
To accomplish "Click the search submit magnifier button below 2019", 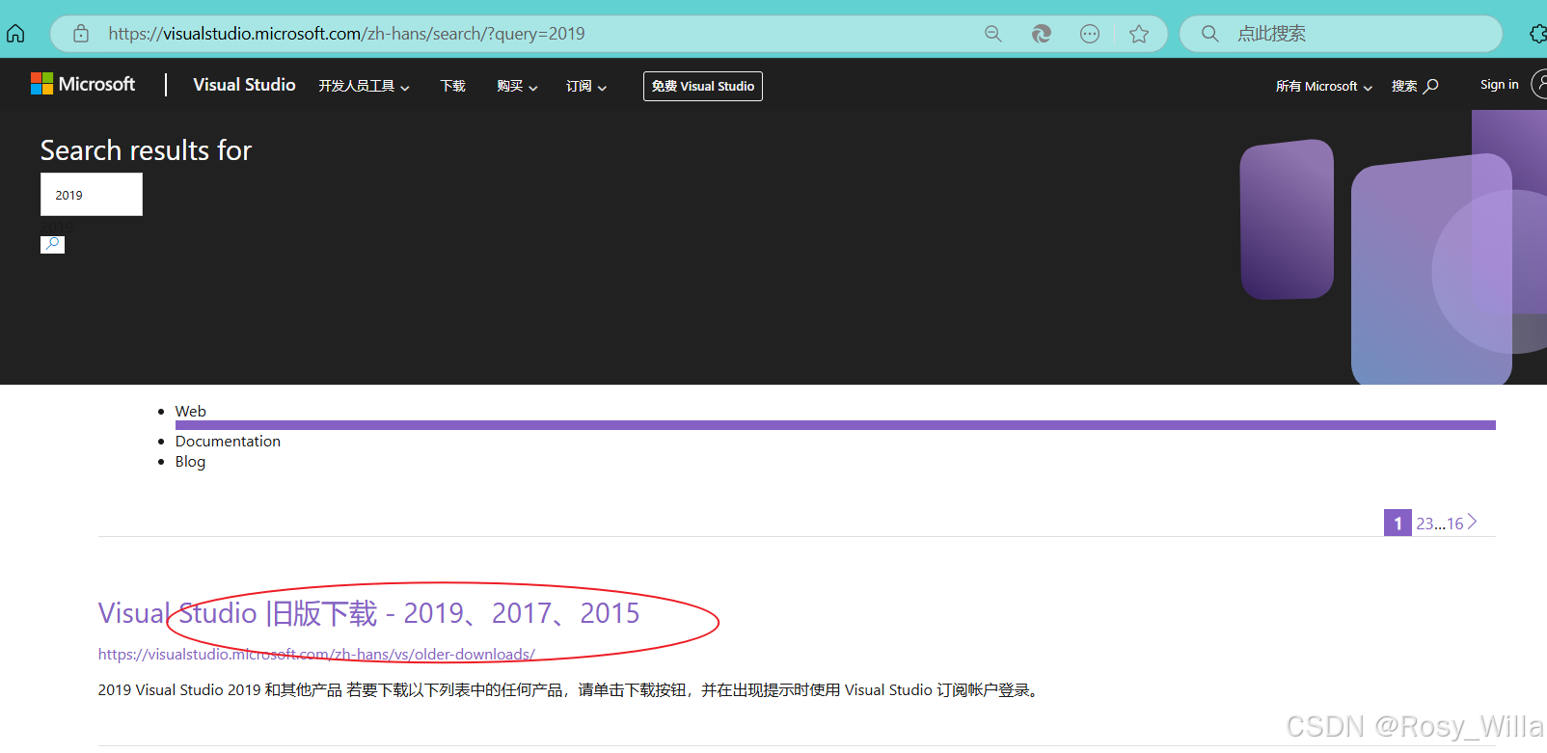I will point(52,244).
